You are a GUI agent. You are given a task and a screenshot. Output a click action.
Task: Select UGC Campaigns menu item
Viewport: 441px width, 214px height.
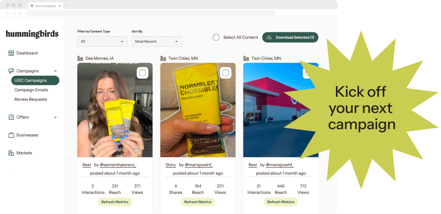coord(35,81)
